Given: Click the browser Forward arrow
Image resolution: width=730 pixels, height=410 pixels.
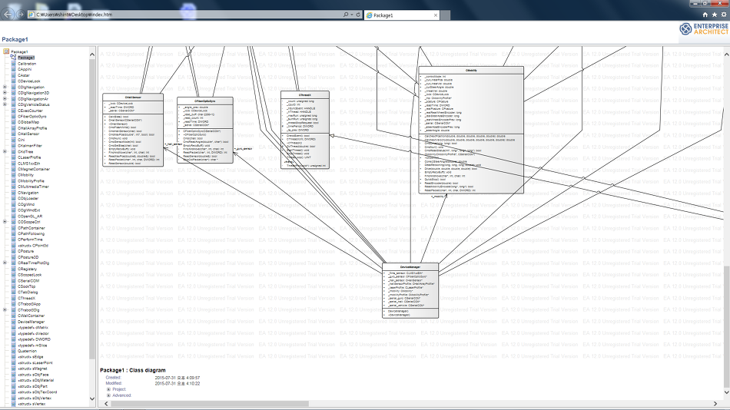Looking at the screenshot, I should click(21, 15).
